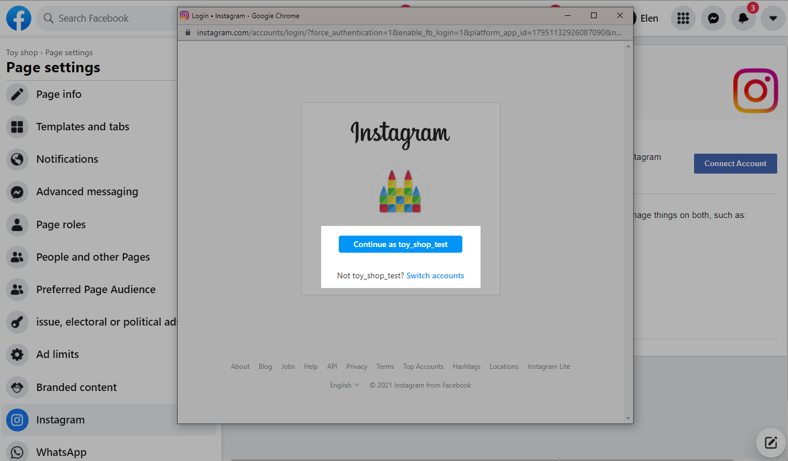Open the account dropdown arrow
The height and width of the screenshot is (461, 788).
coord(773,18)
